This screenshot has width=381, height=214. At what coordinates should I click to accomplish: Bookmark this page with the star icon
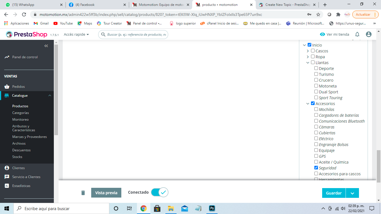pyautogui.click(x=318, y=14)
